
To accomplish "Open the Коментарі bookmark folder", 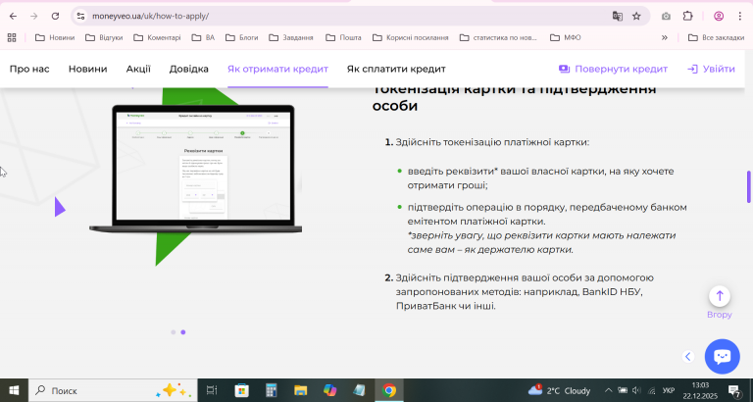I will (x=157, y=37).
